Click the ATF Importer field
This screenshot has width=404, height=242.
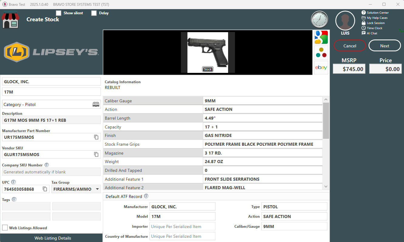[x=182, y=226]
